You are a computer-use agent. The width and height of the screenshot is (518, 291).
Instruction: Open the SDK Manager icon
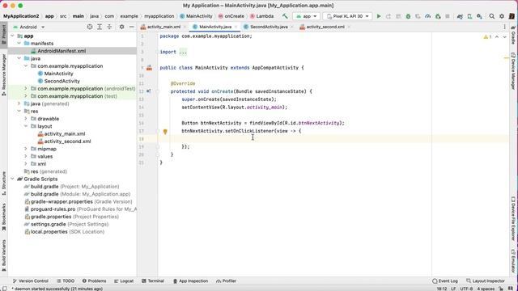pos(479,16)
